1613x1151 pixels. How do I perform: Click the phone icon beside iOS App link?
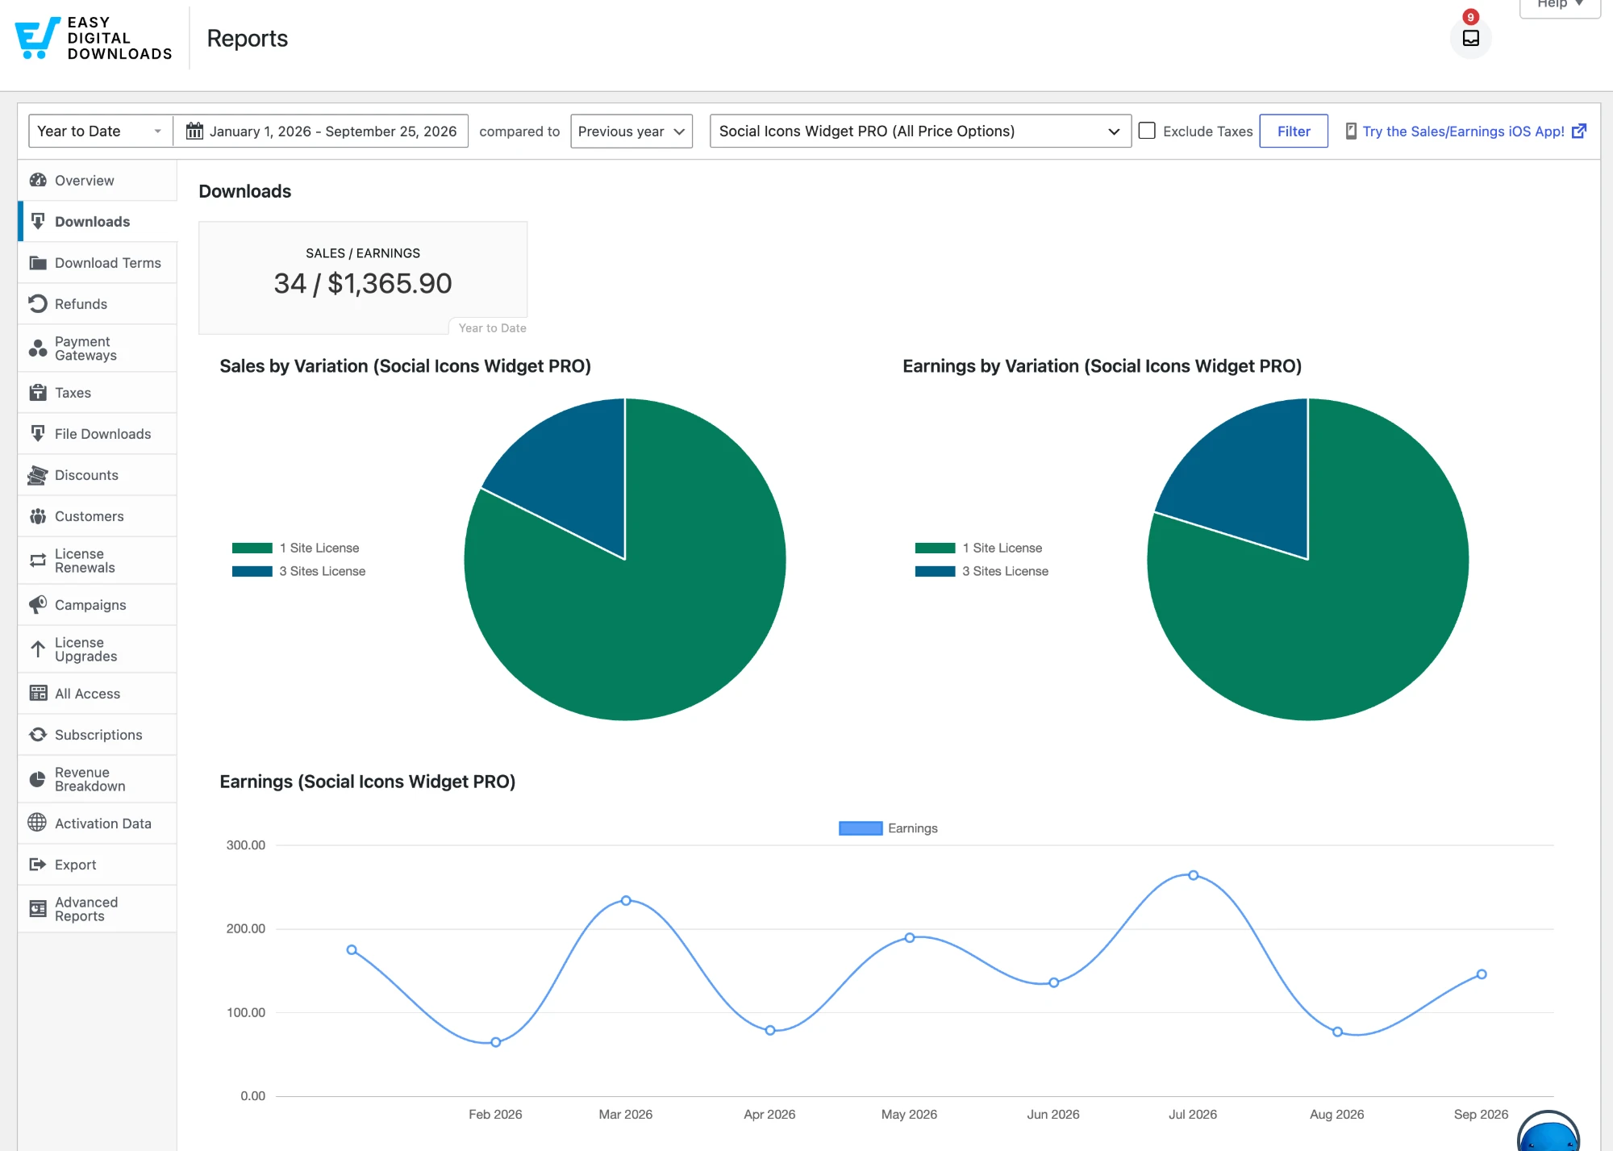pos(1351,131)
